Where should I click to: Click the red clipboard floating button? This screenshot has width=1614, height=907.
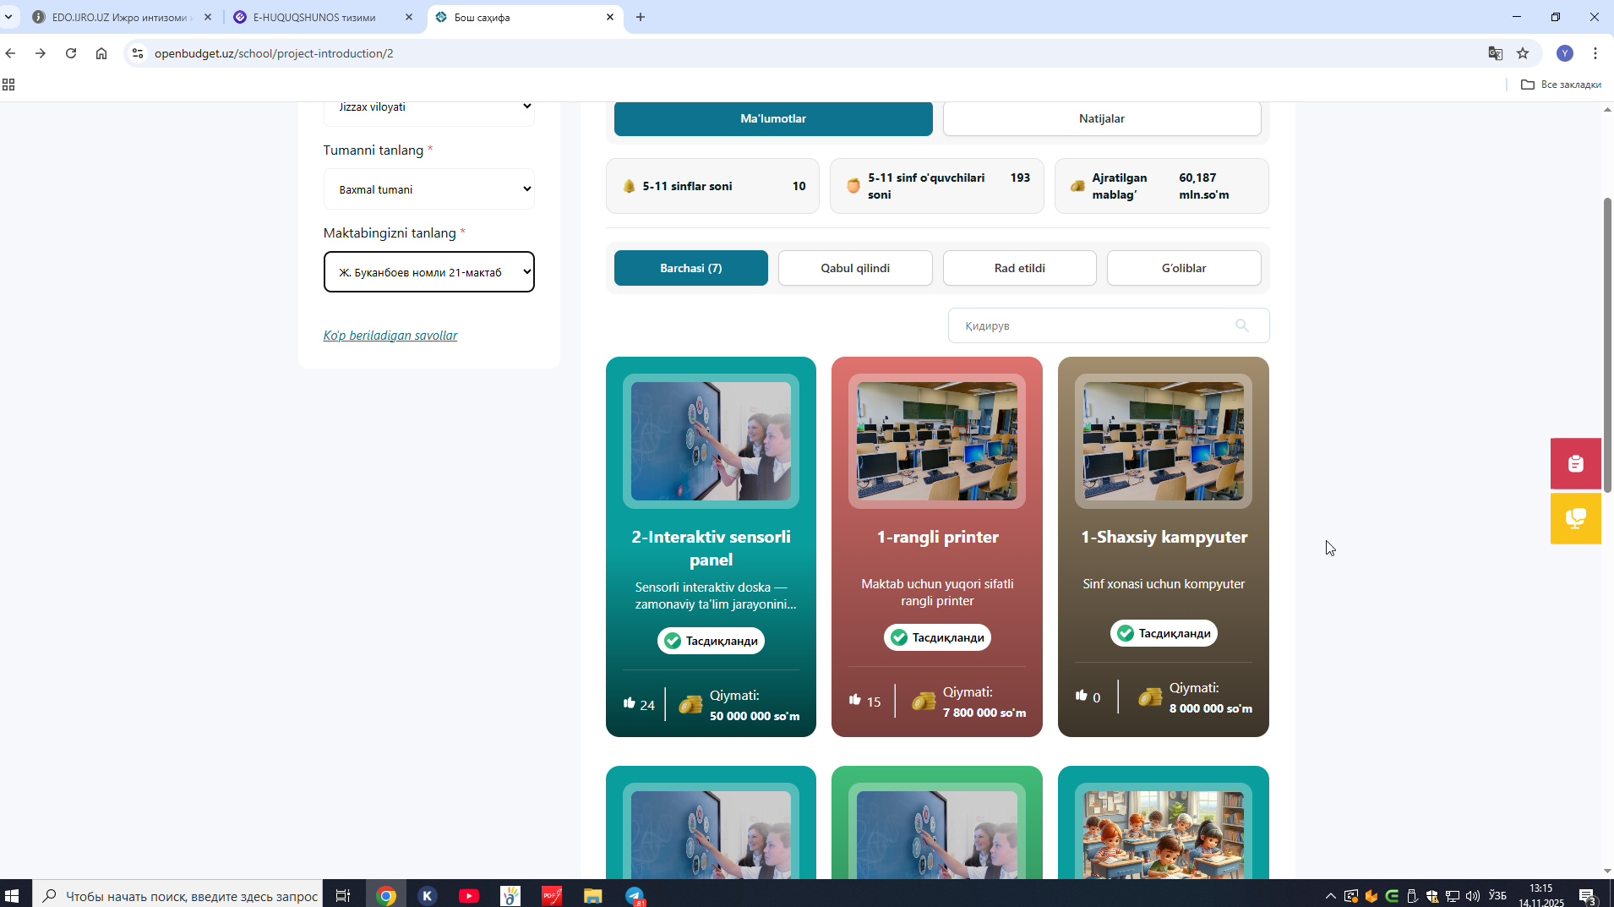1575,463
